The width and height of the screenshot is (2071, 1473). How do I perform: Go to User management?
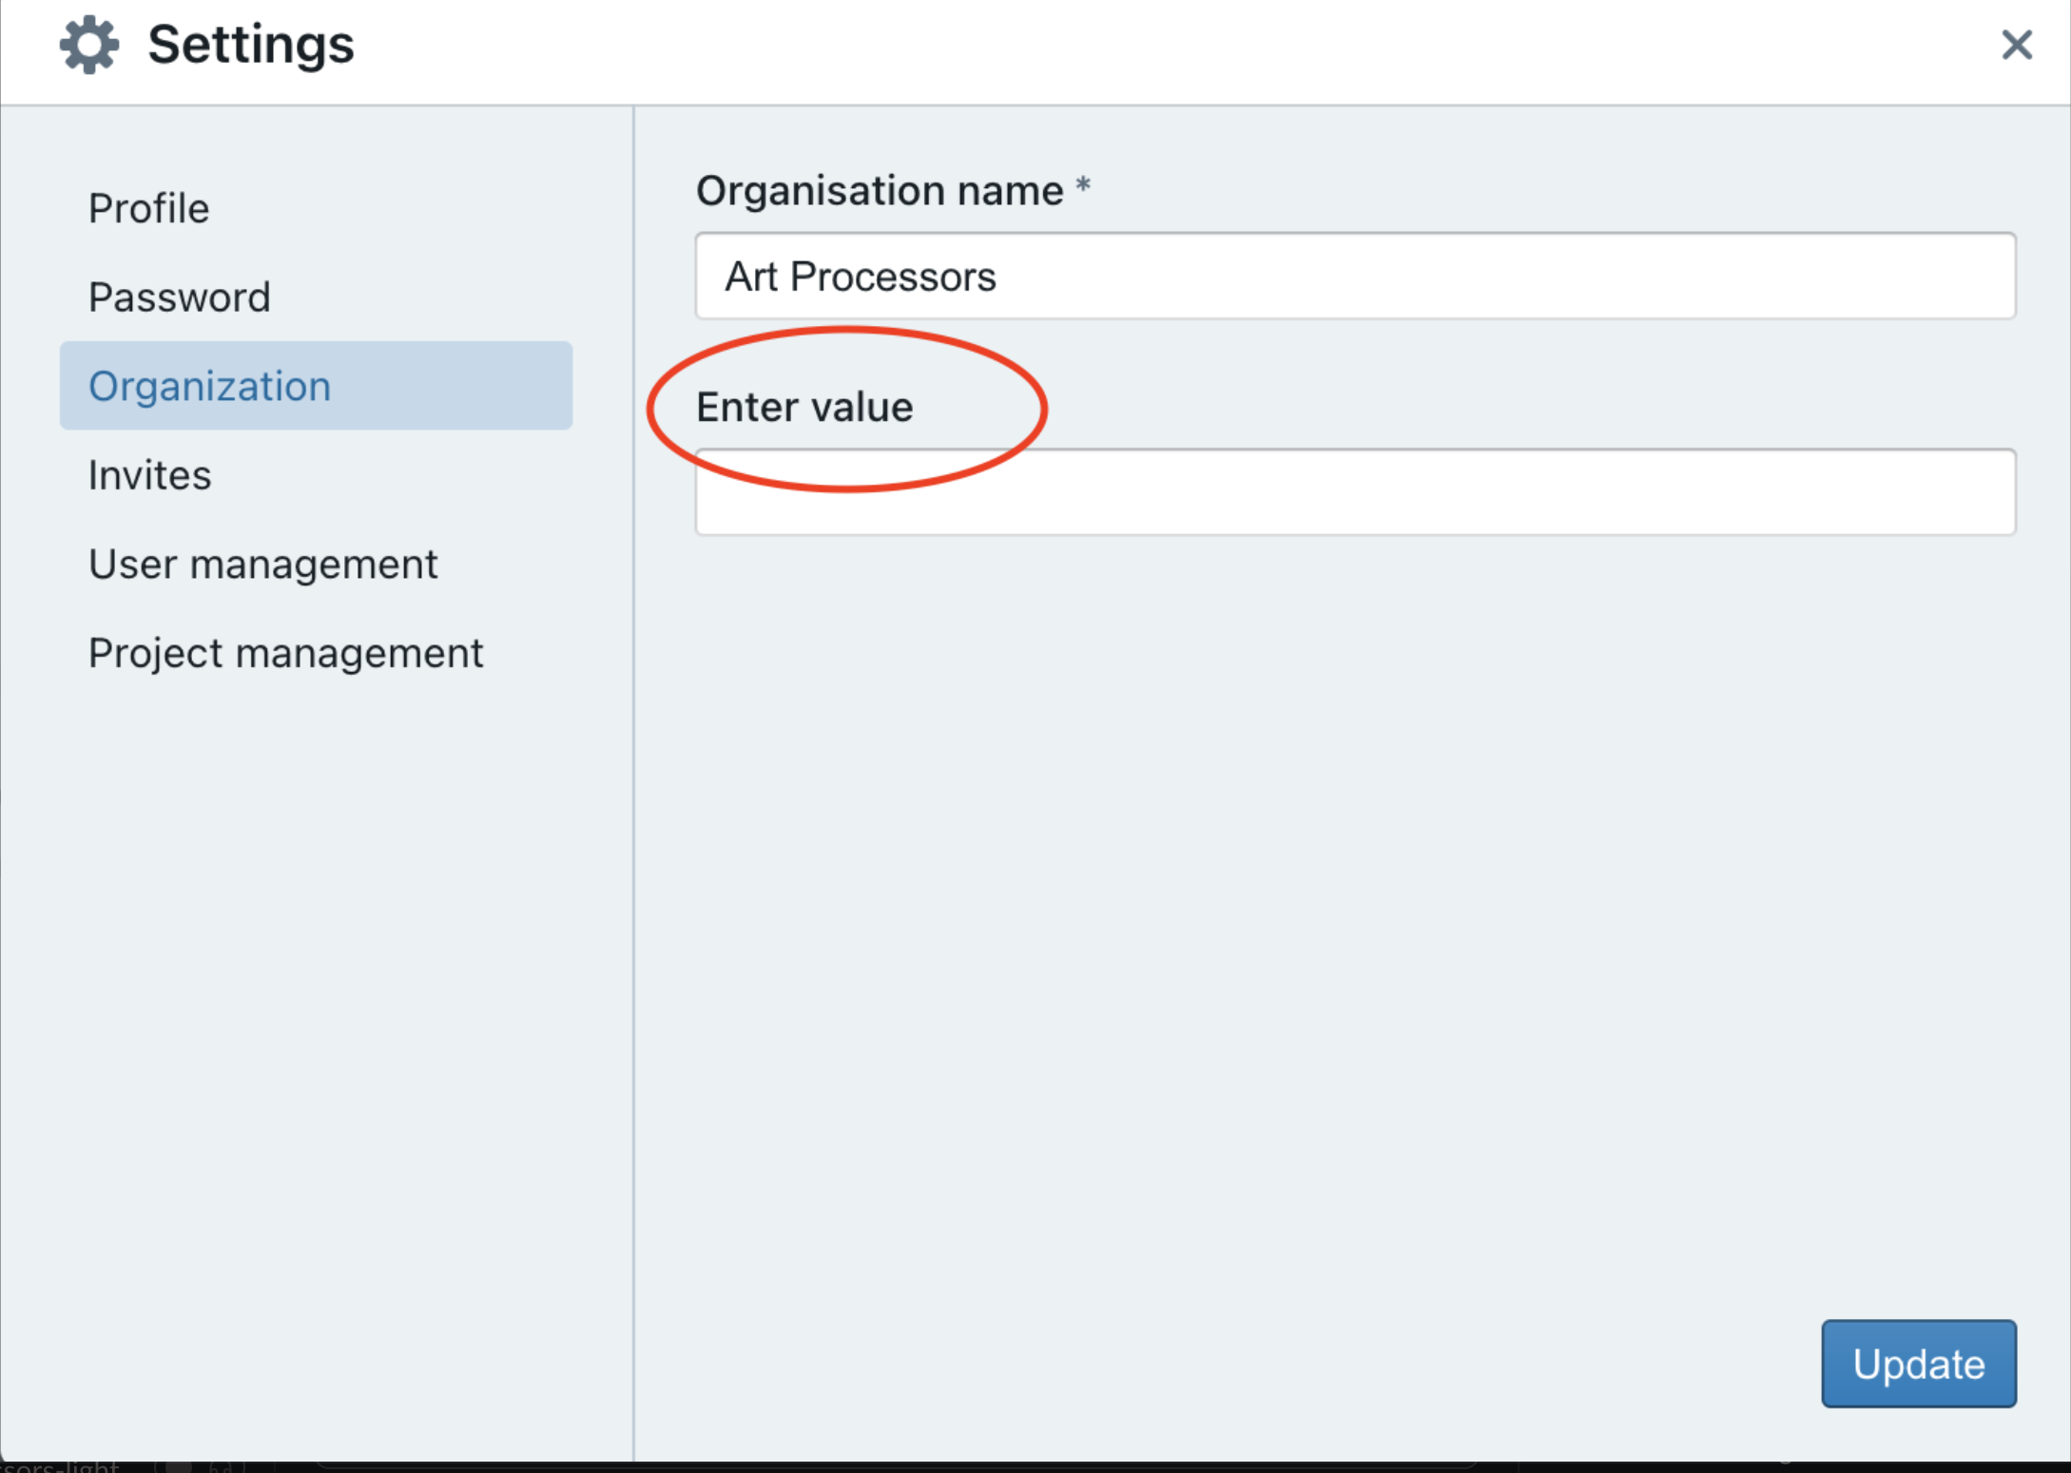(x=263, y=564)
